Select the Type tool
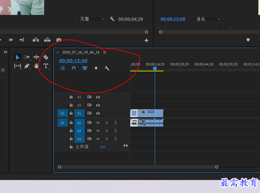The height and width of the screenshot is (193, 260). (46, 66)
